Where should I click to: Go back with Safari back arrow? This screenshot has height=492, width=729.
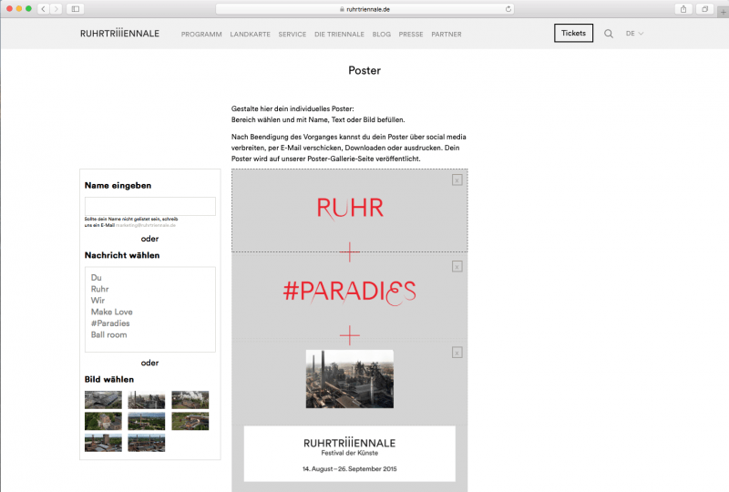pos(43,9)
